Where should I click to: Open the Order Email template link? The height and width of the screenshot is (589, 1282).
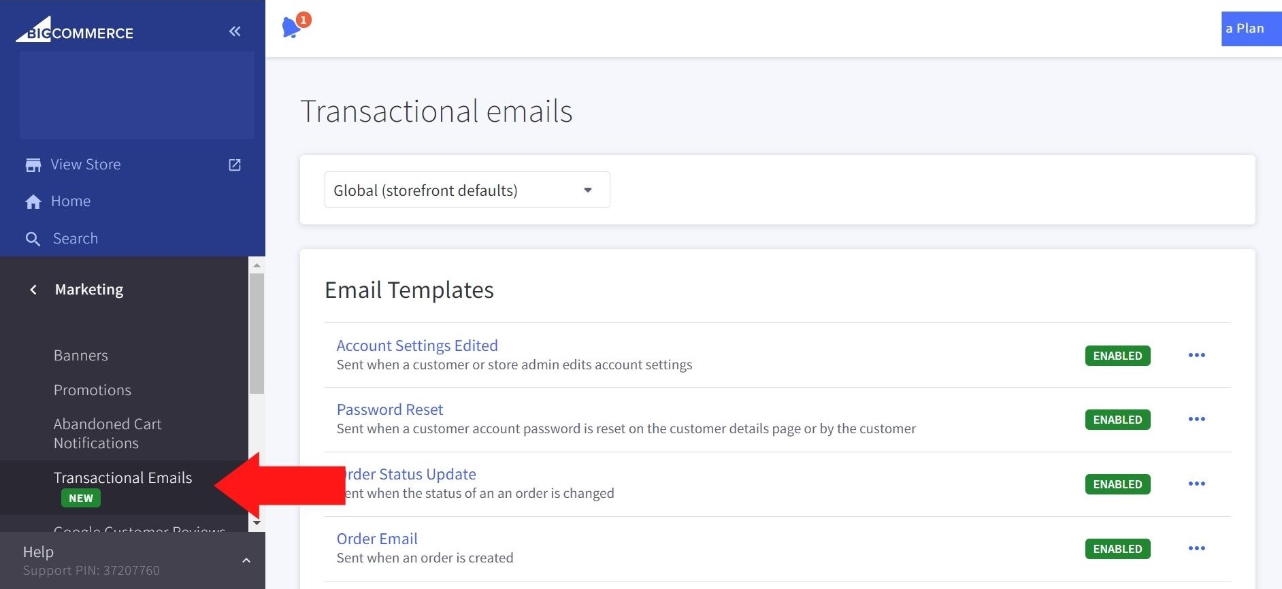click(x=377, y=539)
